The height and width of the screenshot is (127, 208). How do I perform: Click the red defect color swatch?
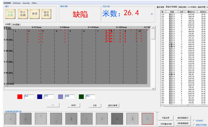pos(20,97)
